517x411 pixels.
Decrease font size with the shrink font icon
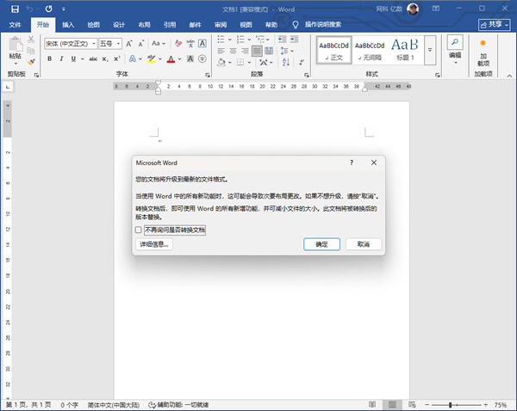click(x=141, y=44)
